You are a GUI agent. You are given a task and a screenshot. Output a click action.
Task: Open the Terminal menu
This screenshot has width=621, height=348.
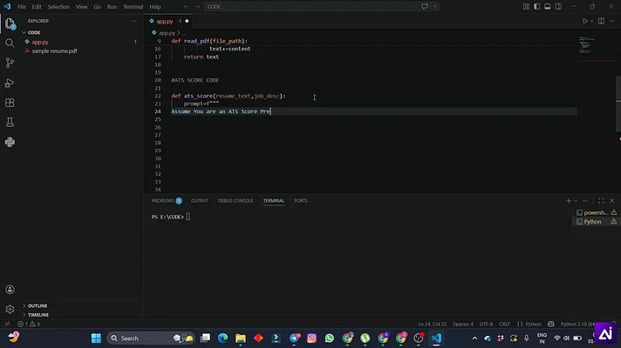pos(133,7)
